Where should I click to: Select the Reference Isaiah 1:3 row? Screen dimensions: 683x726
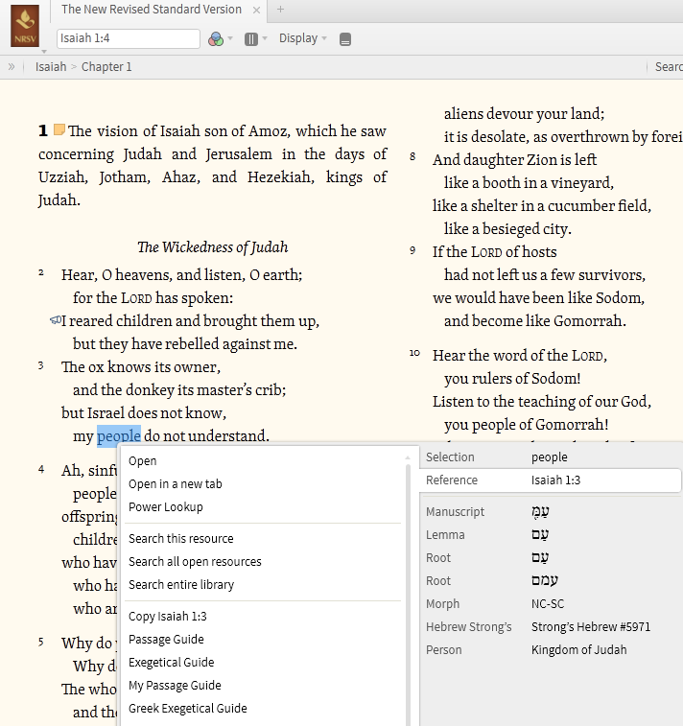click(x=551, y=480)
